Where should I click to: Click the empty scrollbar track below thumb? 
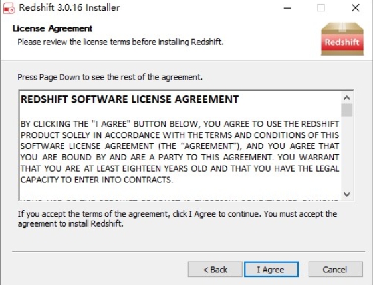click(x=347, y=153)
